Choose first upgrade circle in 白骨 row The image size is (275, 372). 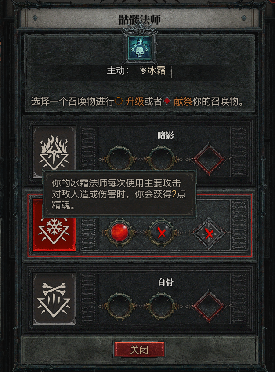pyautogui.click(x=119, y=306)
